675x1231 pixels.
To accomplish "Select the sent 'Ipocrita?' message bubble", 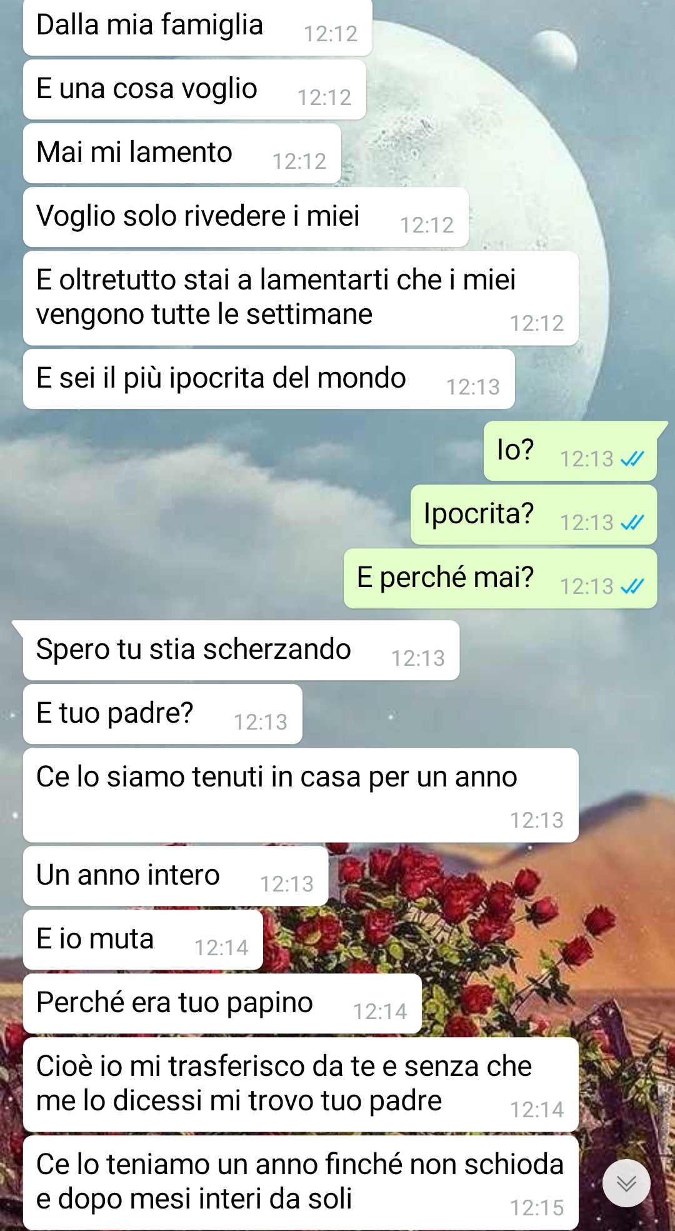I will click(x=534, y=515).
